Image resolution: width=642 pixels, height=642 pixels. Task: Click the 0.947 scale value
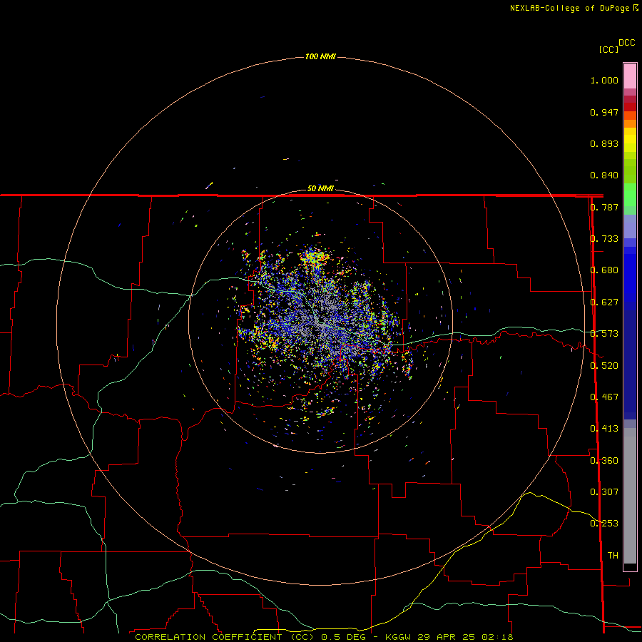click(x=604, y=112)
